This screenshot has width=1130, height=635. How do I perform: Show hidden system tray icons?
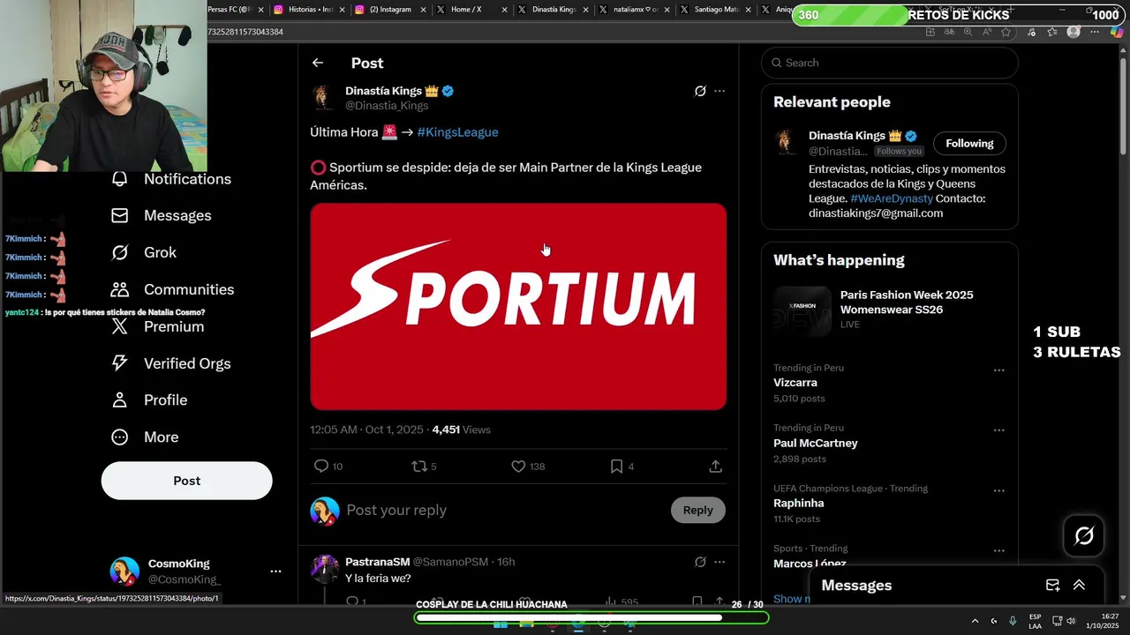point(975,621)
